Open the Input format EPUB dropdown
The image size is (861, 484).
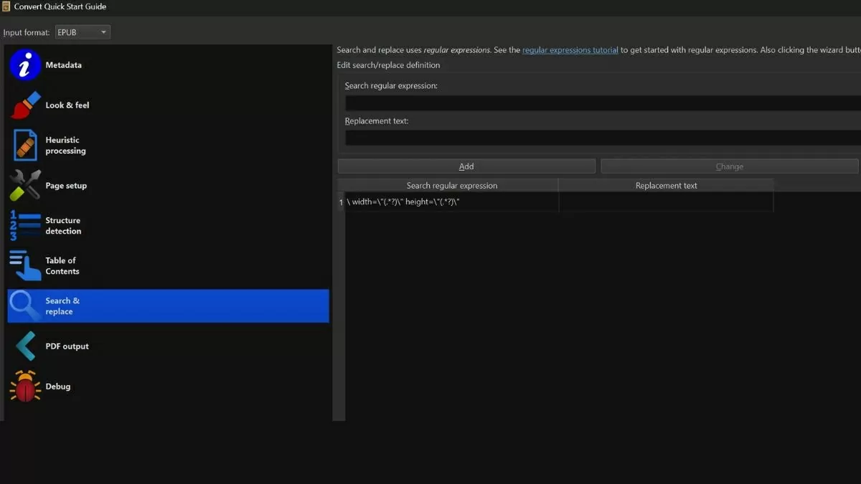click(x=83, y=32)
